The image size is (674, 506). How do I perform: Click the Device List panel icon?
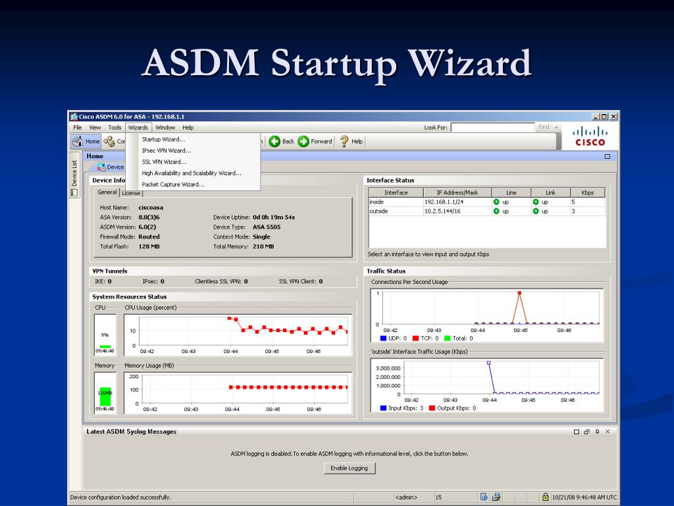74,192
